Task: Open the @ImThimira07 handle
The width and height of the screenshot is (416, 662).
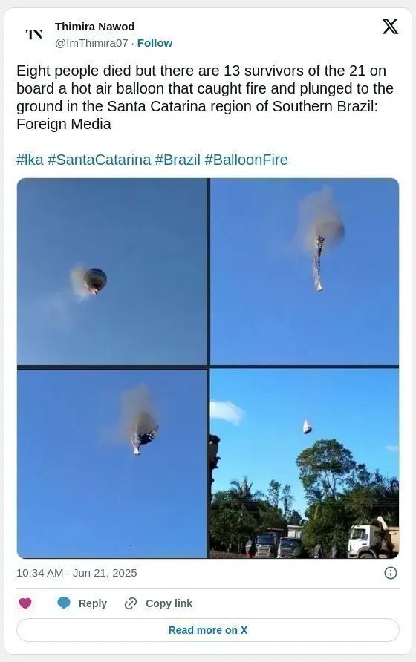Action: coord(91,43)
